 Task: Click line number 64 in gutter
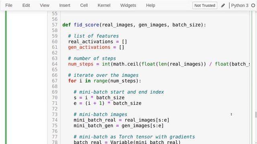click(55, 64)
